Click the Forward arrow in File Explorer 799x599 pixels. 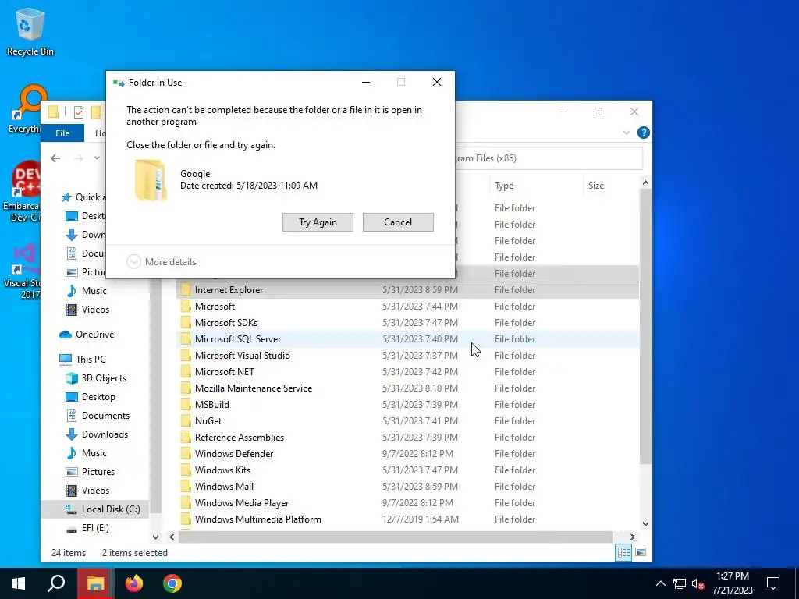click(78, 158)
